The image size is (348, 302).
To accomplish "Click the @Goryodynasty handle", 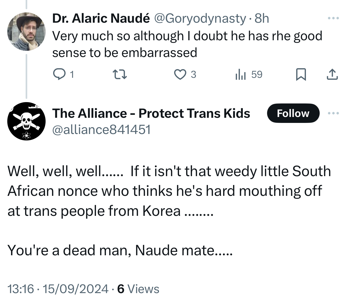I will (x=200, y=18).
